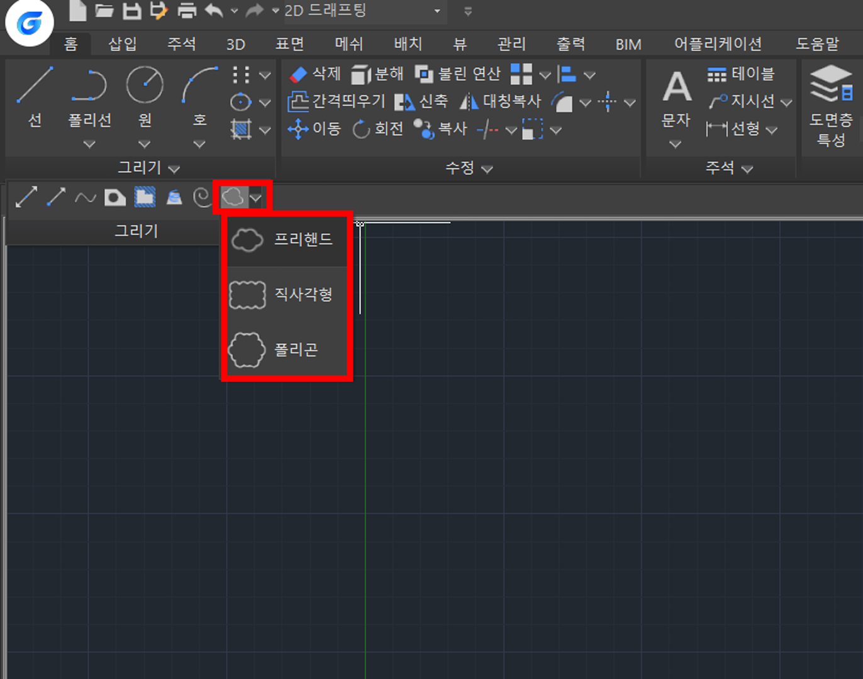Open the 뷰 ribbon tab
Image resolution: width=863 pixels, height=679 pixels.
(x=460, y=43)
